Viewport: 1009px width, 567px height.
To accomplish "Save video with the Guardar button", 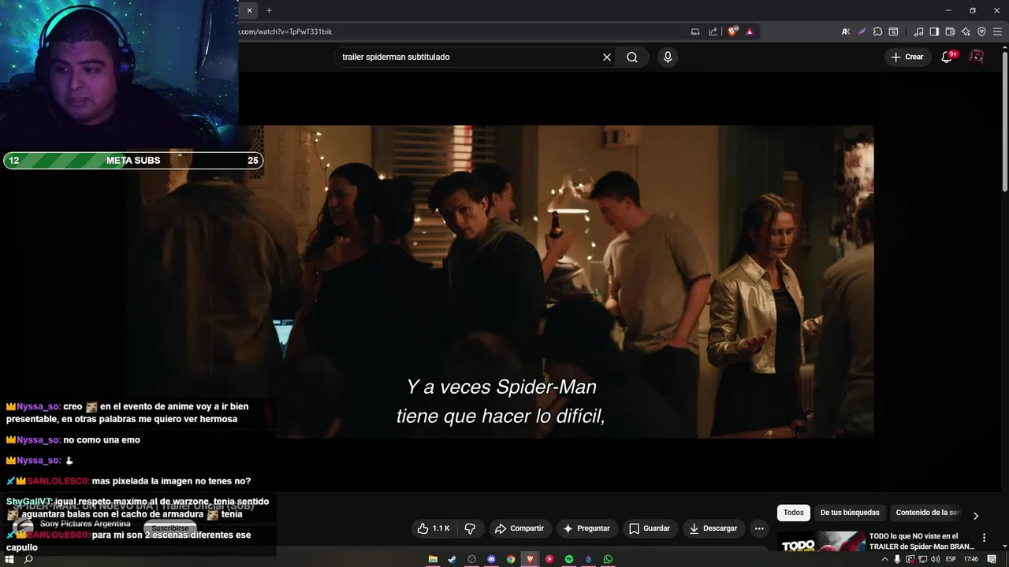I will coord(649,528).
